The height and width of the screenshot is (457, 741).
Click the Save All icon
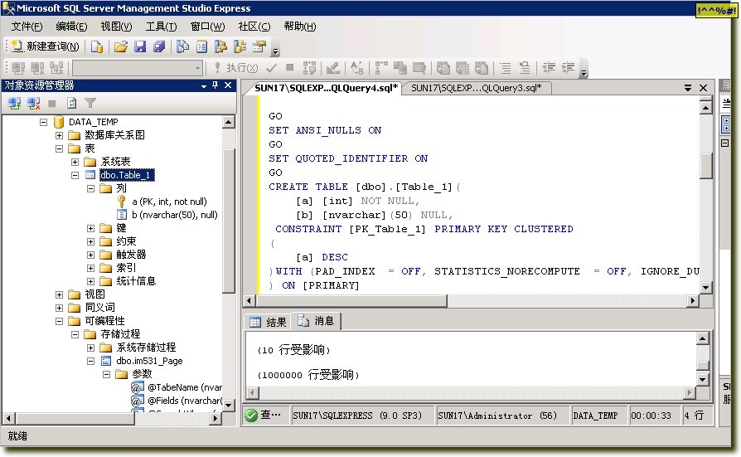pyautogui.click(x=159, y=46)
